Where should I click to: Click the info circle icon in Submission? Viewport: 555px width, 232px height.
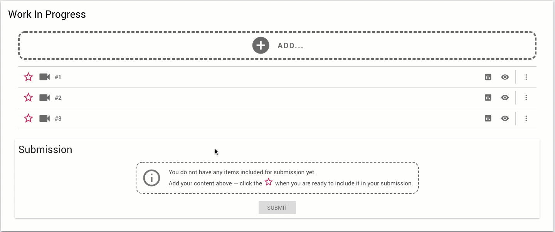(151, 178)
